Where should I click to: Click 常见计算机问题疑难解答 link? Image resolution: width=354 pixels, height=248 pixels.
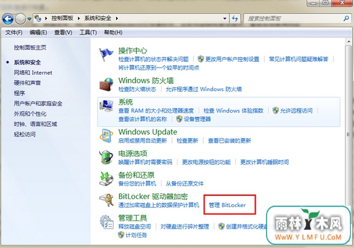(299, 59)
